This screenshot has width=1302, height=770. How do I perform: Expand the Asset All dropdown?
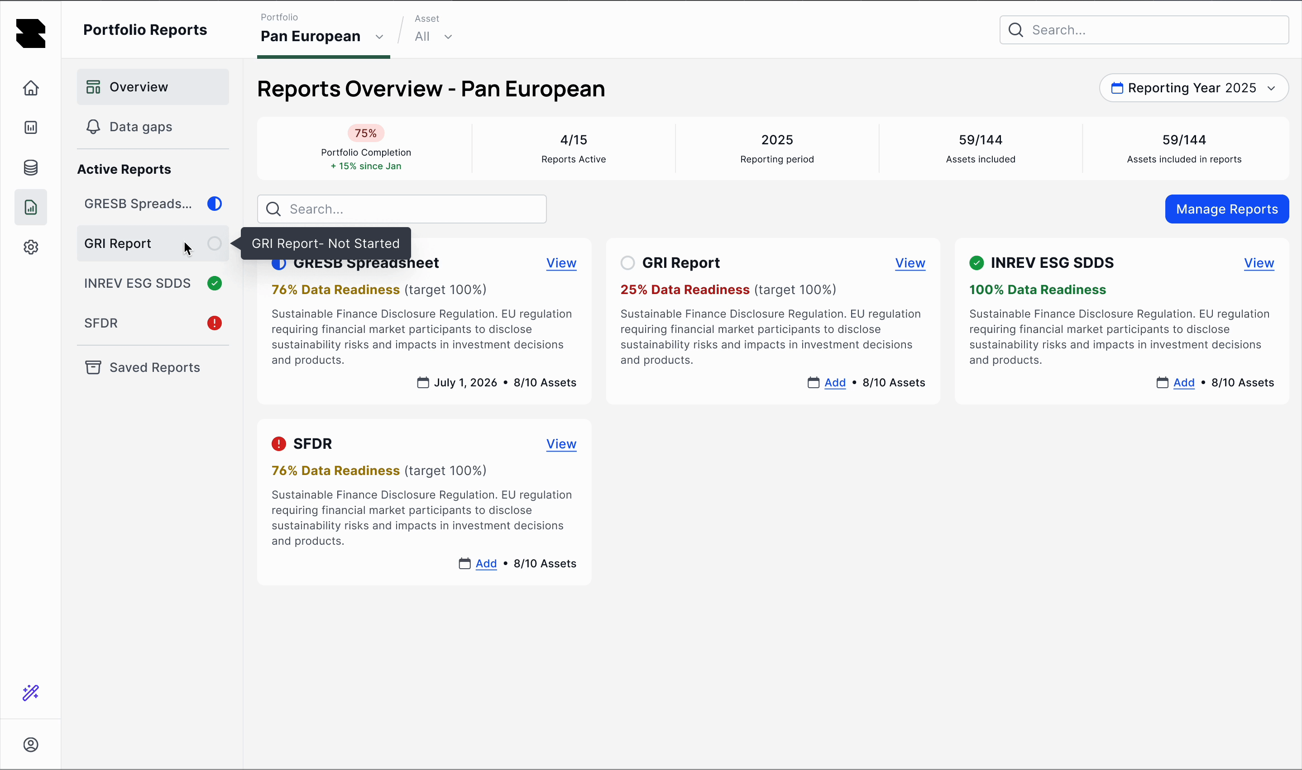[434, 36]
